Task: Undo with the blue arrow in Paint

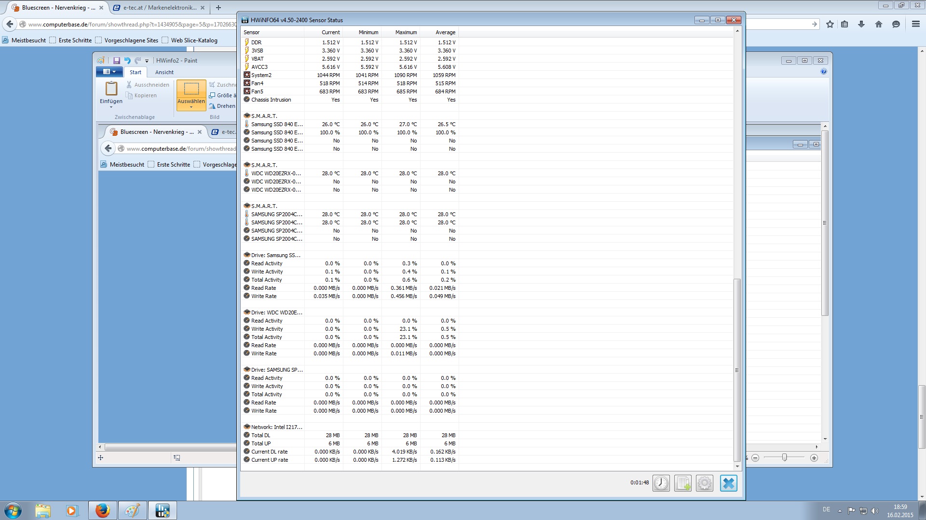Action: [127, 61]
